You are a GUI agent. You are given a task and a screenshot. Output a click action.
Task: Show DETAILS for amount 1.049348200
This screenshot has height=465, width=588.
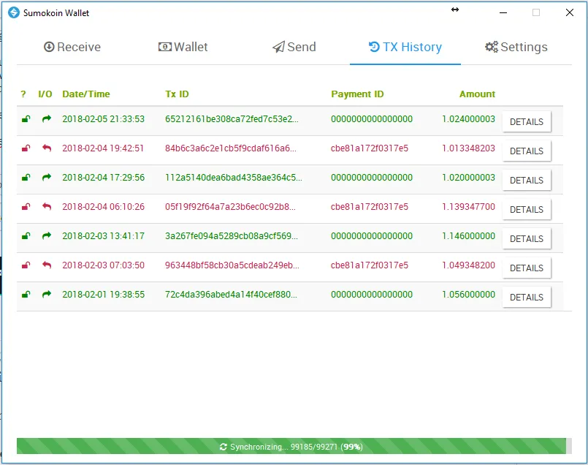coord(527,268)
